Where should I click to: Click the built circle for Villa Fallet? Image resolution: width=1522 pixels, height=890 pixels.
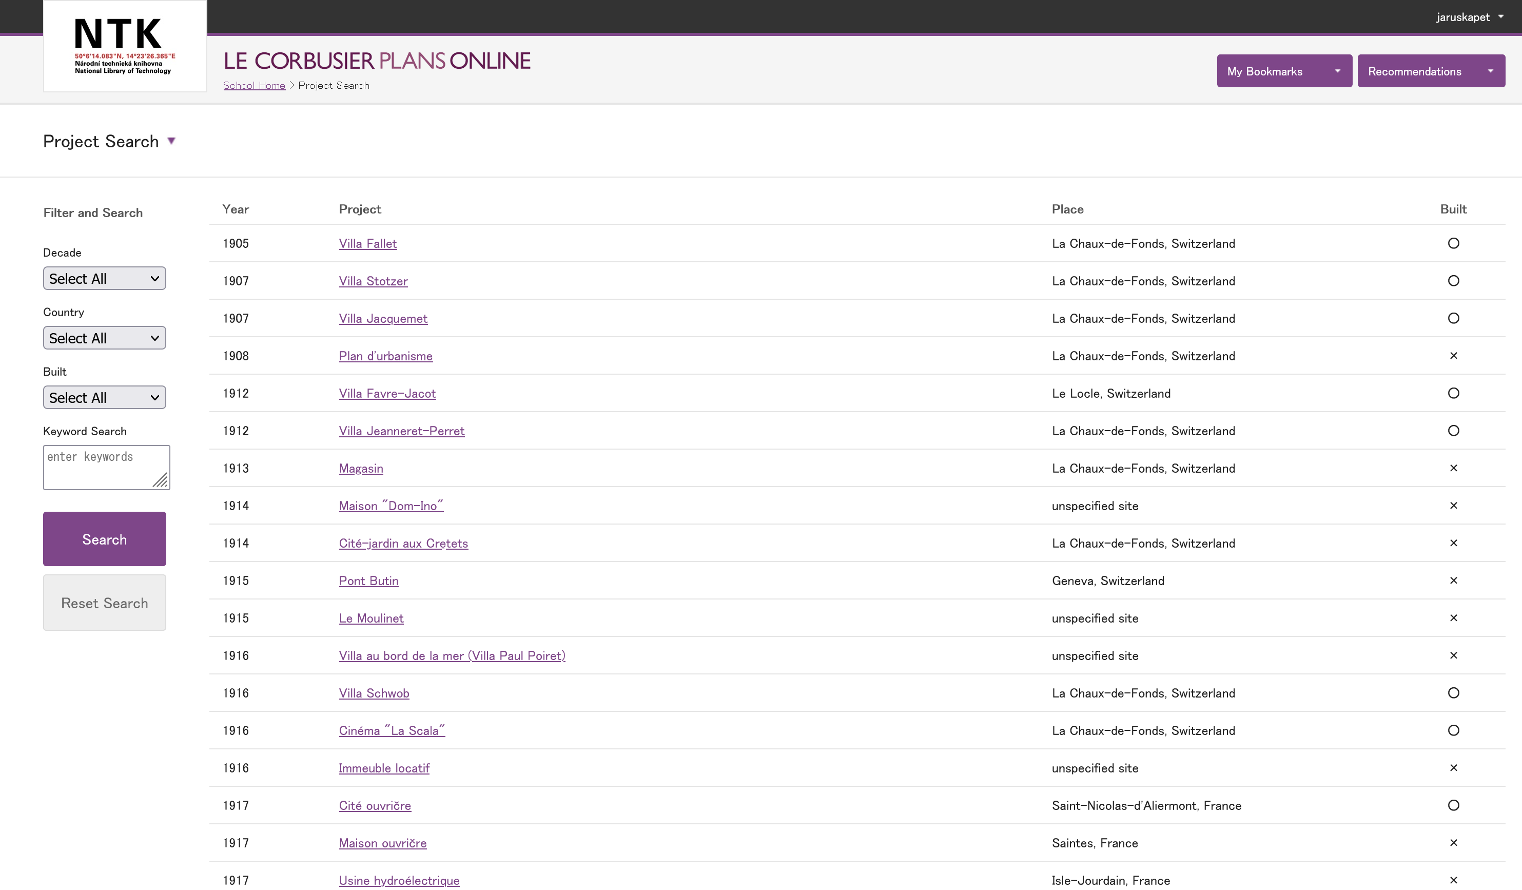1453,243
